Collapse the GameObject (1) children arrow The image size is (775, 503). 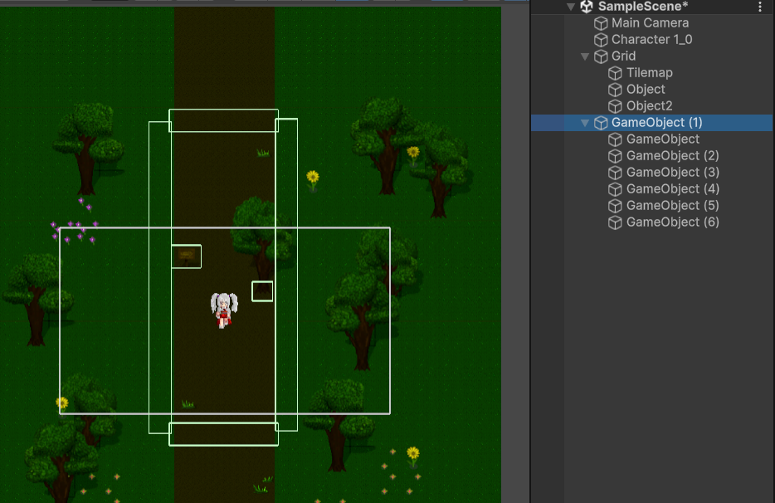coord(585,123)
